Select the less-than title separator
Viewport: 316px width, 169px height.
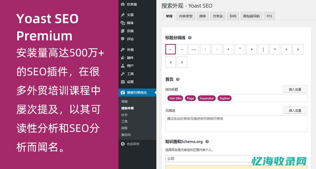pyautogui.click(x=171, y=62)
